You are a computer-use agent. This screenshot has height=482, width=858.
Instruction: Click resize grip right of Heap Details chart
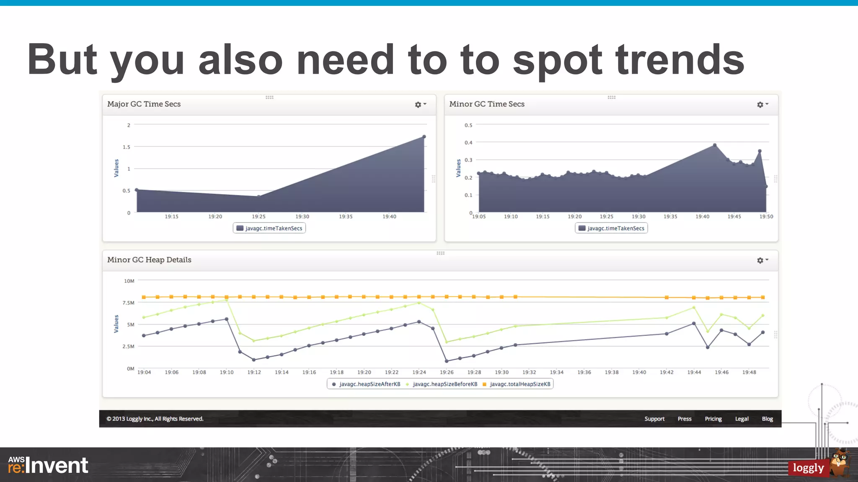(775, 334)
